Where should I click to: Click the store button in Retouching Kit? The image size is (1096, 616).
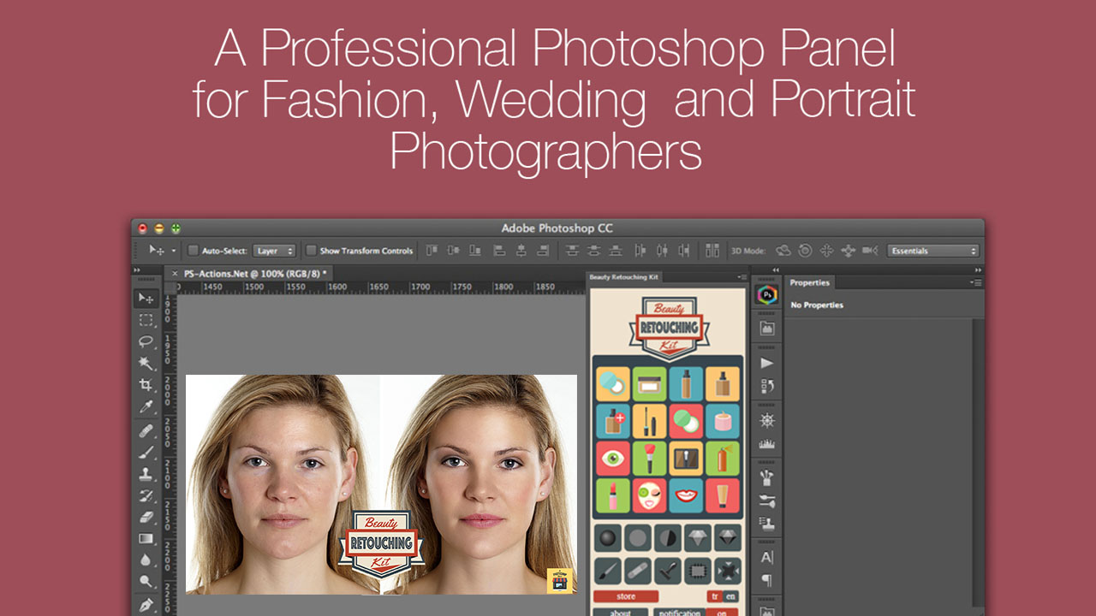(x=626, y=596)
